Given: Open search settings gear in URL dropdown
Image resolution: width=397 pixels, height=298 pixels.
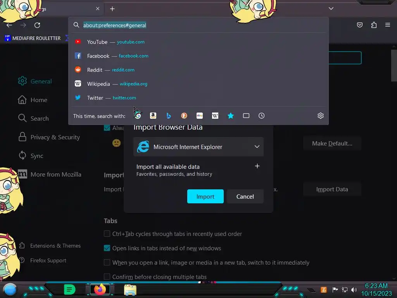Looking at the screenshot, I should (321, 116).
